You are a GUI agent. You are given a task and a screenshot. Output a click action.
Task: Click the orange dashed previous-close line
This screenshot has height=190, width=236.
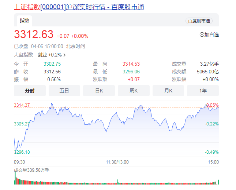click(x=91, y=107)
